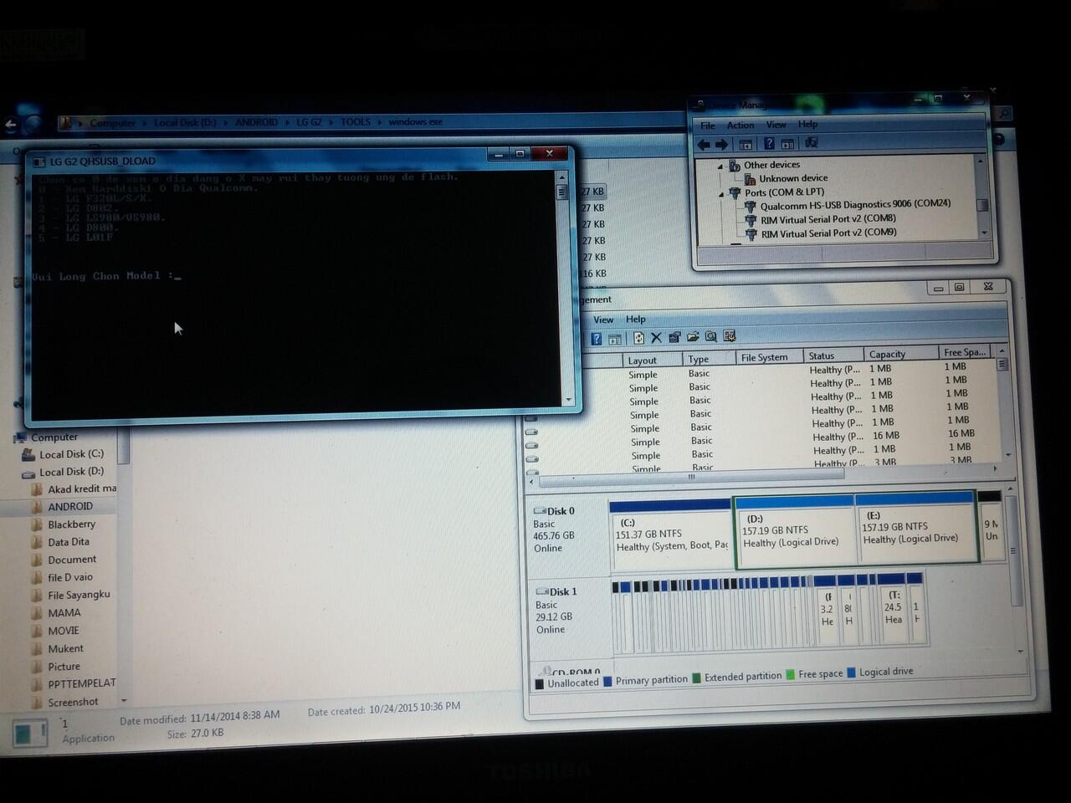Toggle action pane icon in Disk Management
The image size is (1071, 803).
[x=615, y=339]
